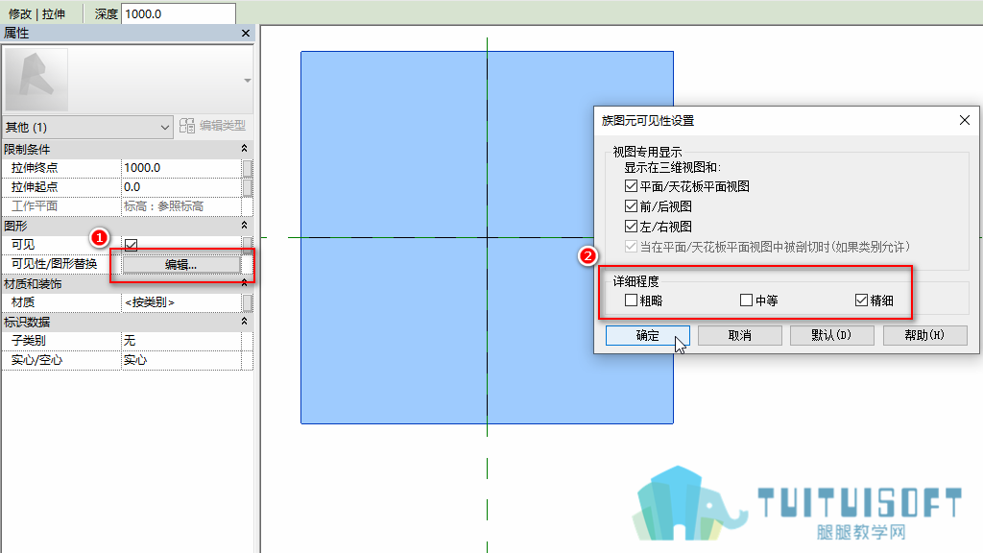
Task: Click the 确定 button
Action: click(648, 335)
